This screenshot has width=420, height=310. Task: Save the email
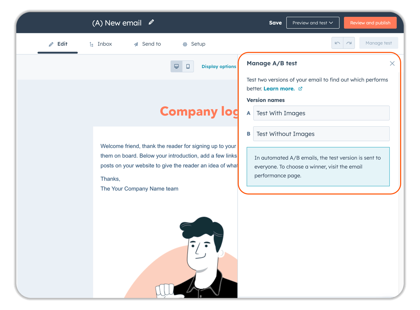click(275, 23)
